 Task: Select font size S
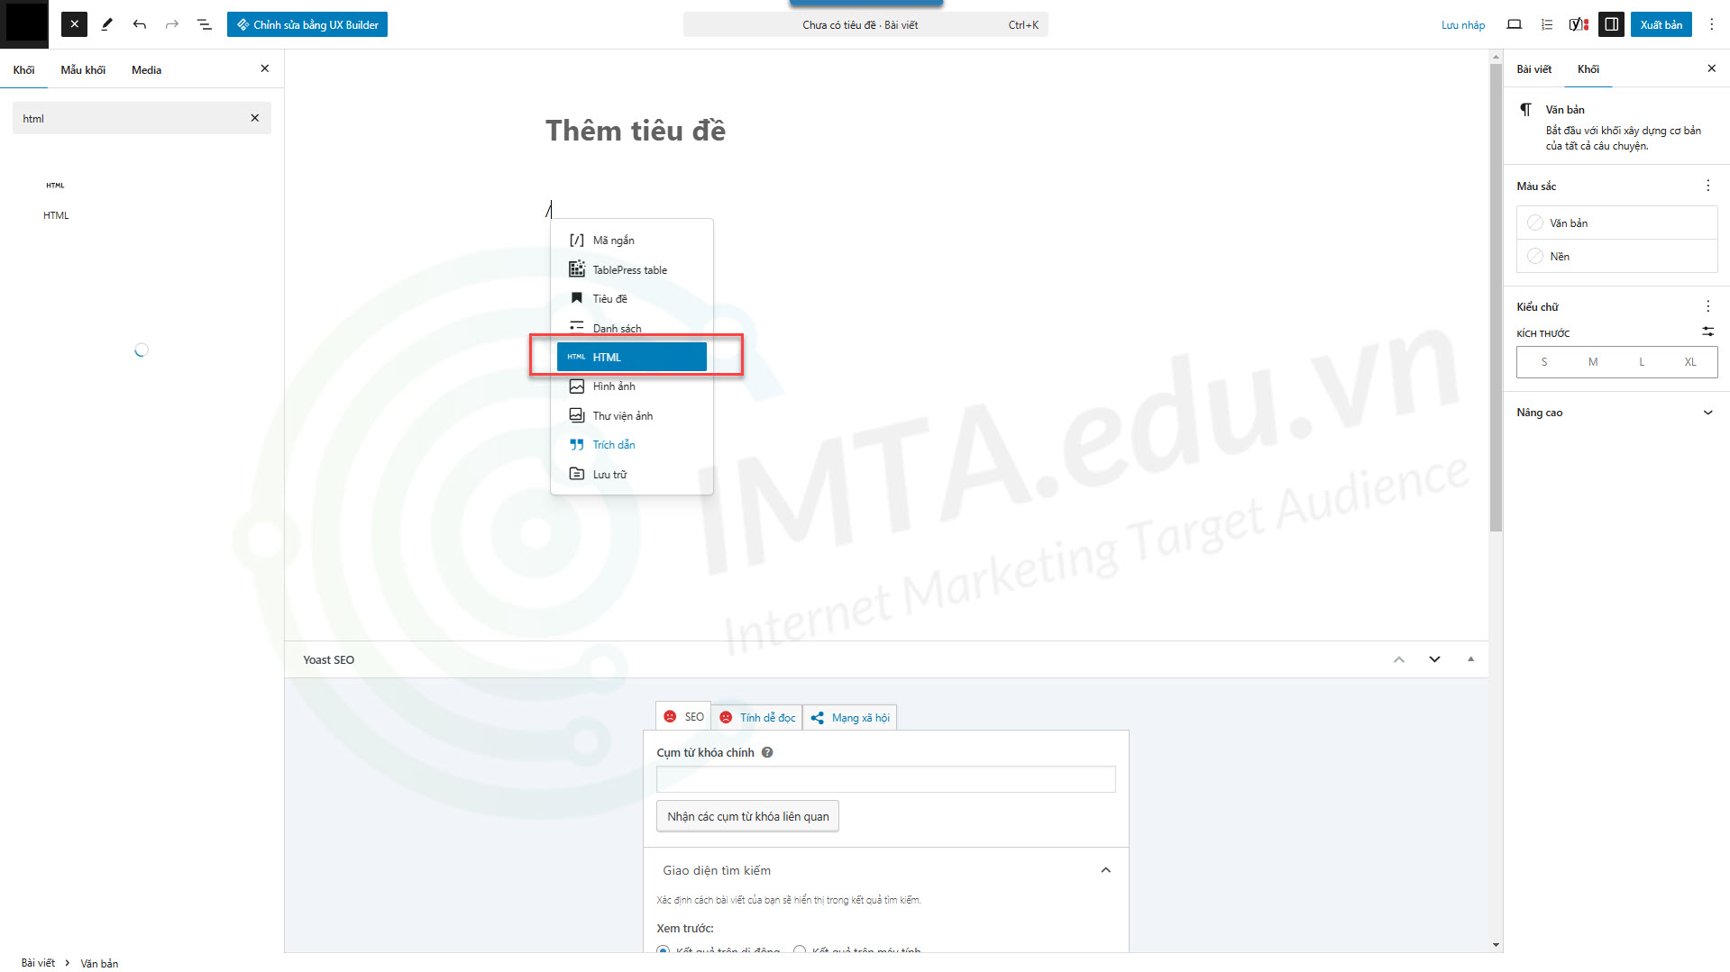[x=1543, y=362]
